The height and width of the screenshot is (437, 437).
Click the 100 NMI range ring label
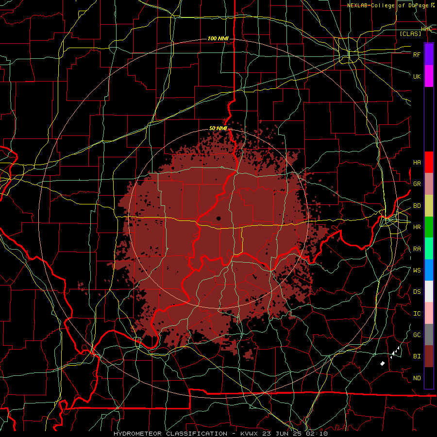click(218, 38)
